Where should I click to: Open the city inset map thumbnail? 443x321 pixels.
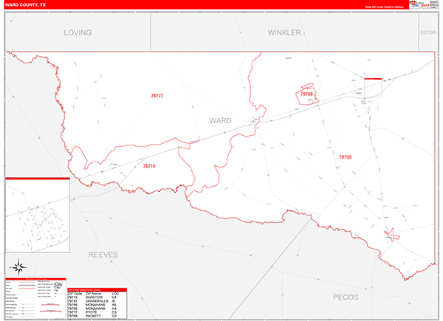tap(38, 215)
